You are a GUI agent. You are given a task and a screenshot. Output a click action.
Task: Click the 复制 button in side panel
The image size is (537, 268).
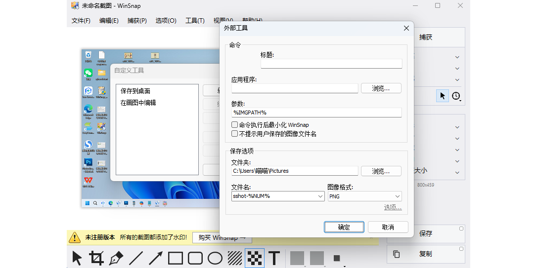(x=426, y=254)
